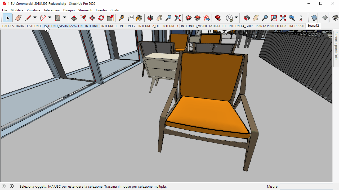Open the Modifica menu
The image size is (339, 190).
click(x=17, y=10)
